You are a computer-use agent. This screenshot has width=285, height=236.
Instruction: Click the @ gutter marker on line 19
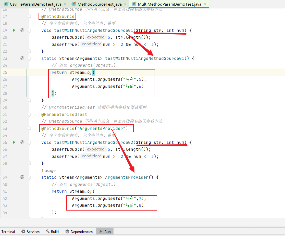tap(22, 30)
